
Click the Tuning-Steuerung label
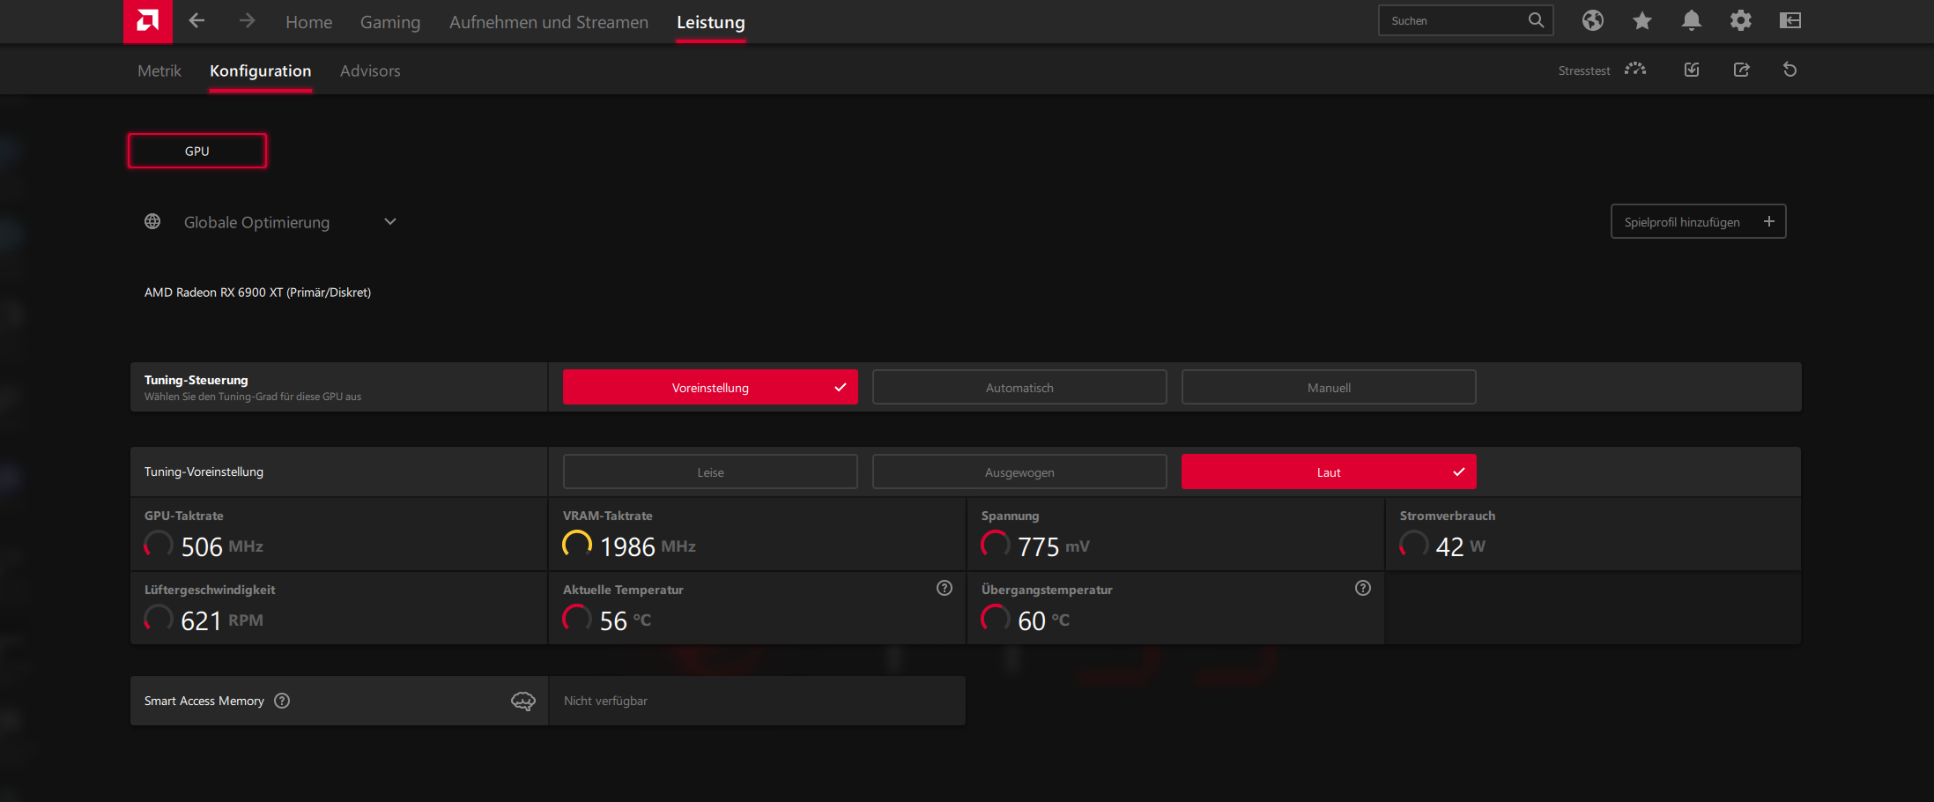pos(196,380)
